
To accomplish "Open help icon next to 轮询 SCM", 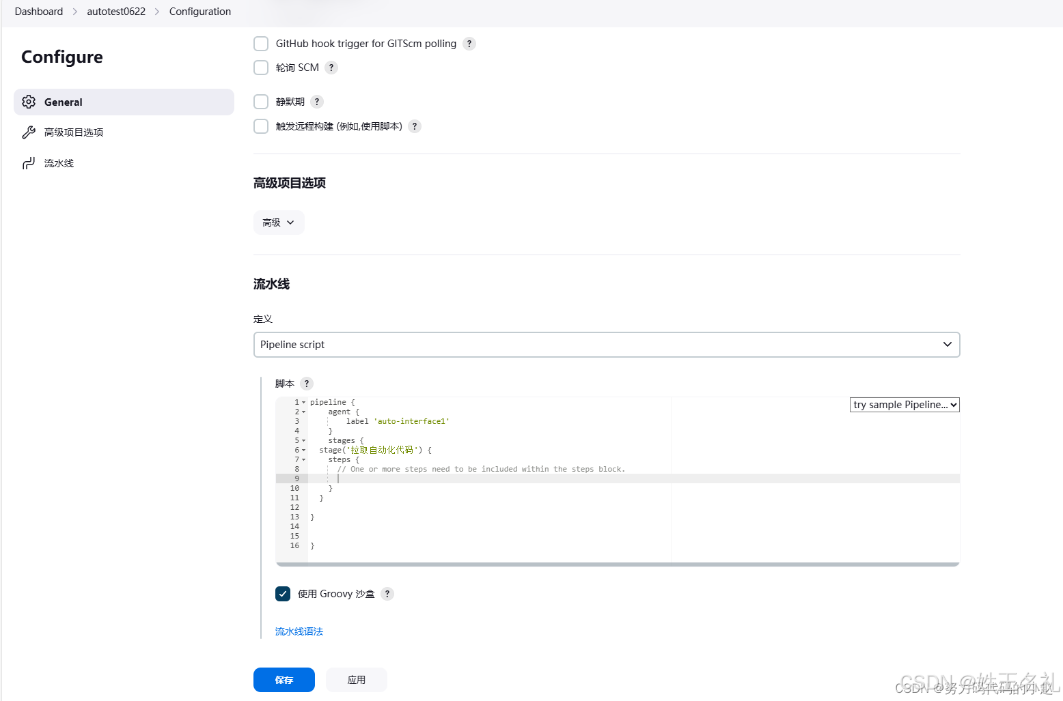I will click(x=331, y=68).
